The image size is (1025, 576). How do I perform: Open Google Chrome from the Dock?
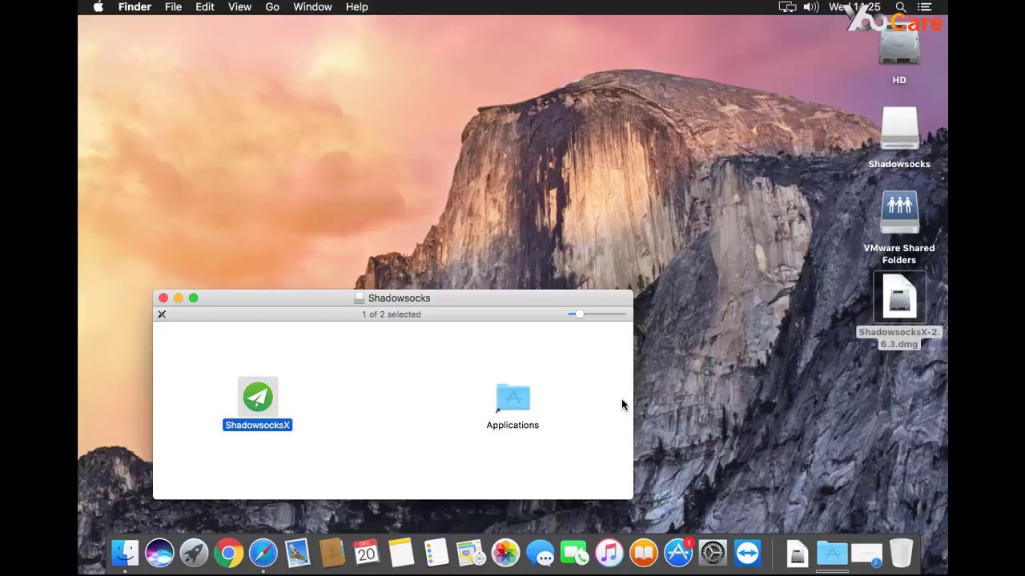(228, 553)
